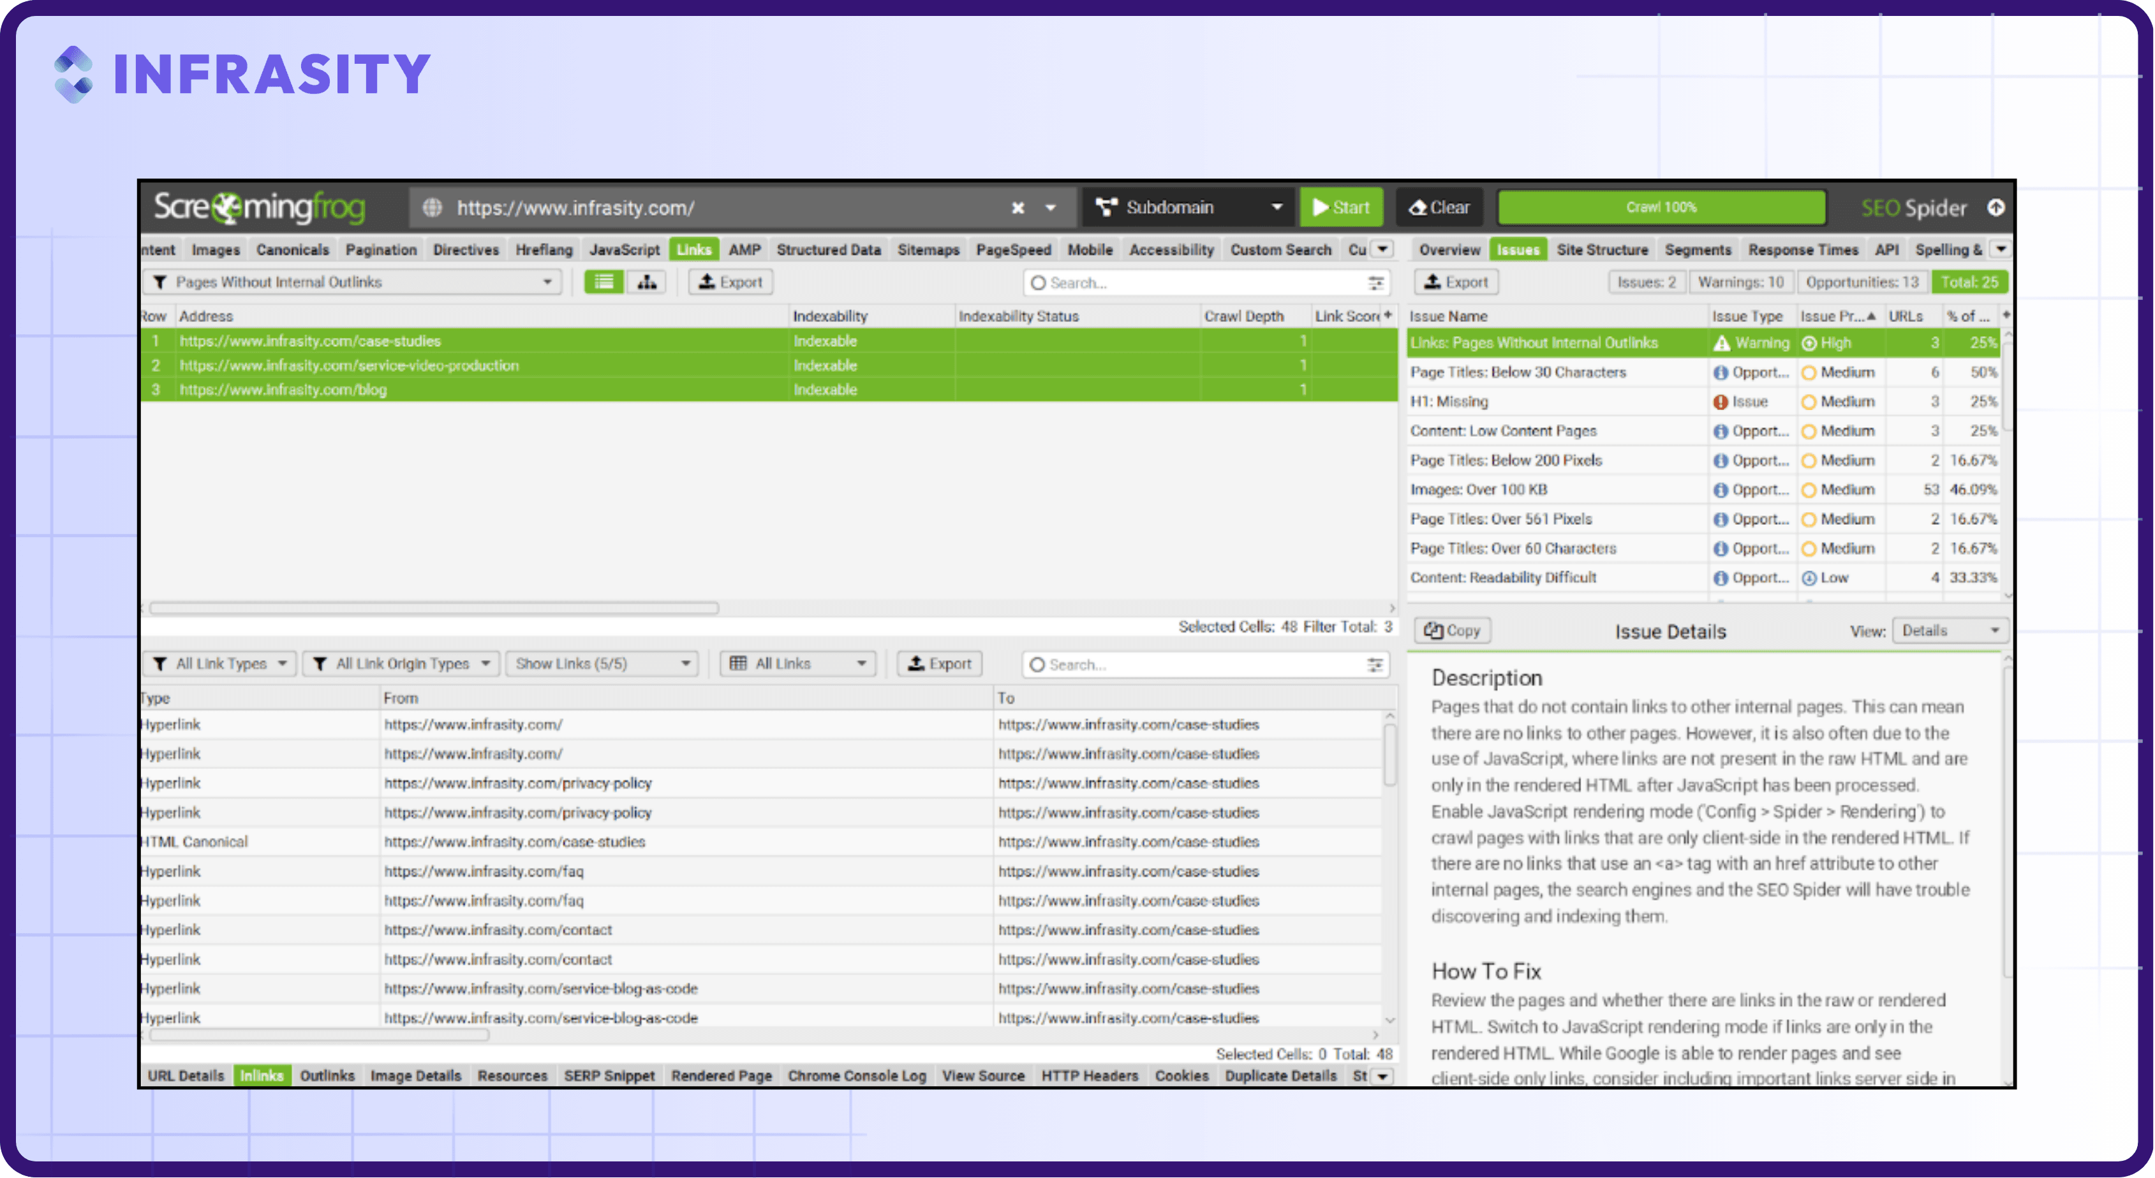Select row with infrasity.com/blog URL
Image resolution: width=2155 pixels, height=1178 pixels.
click(768, 389)
